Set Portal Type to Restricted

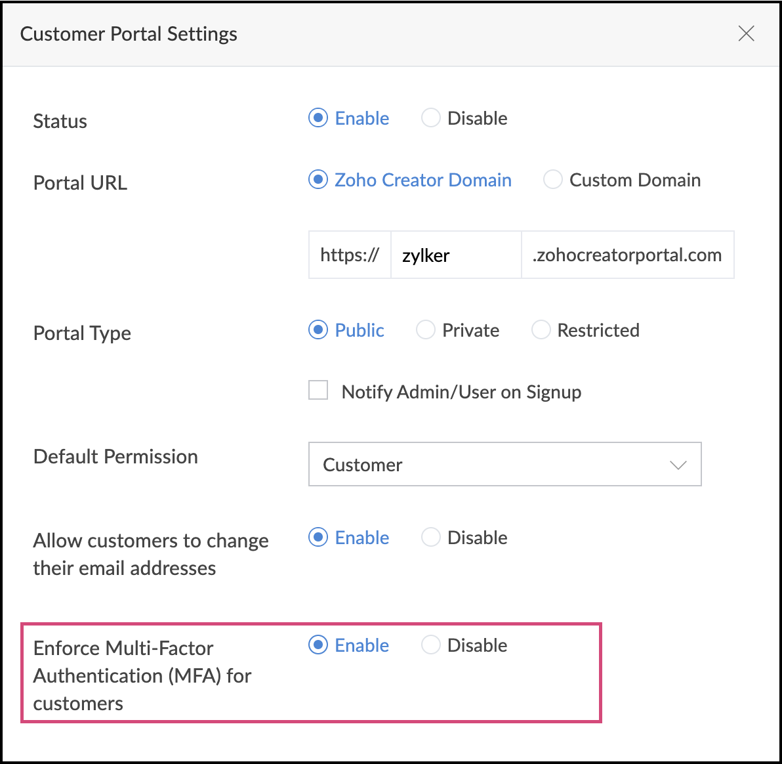coord(541,330)
